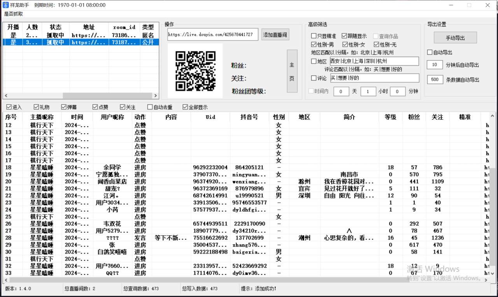Click the 天 value field showing 0
This screenshot has height=297, width=498.
[x=341, y=92]
